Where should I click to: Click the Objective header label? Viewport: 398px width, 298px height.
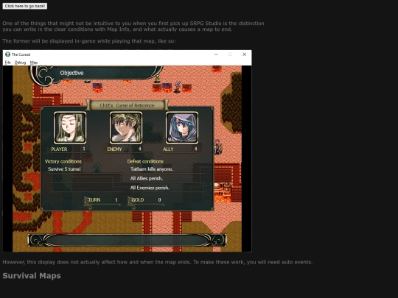pyautogui.click(x=71, y=73)
